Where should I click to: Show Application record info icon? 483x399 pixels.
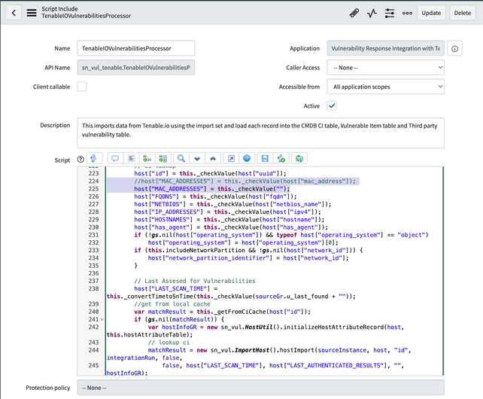[454, 49]
